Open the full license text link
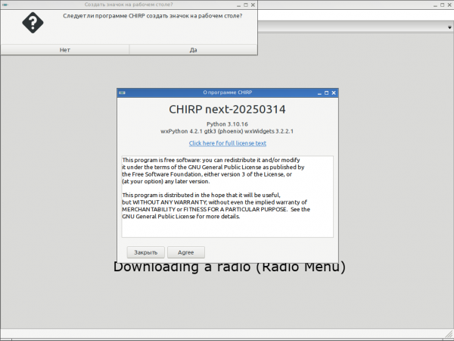 point(228,143)
